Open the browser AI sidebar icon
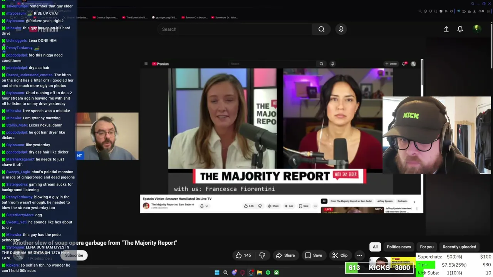The image size is (493, 277). pos(482,11)
